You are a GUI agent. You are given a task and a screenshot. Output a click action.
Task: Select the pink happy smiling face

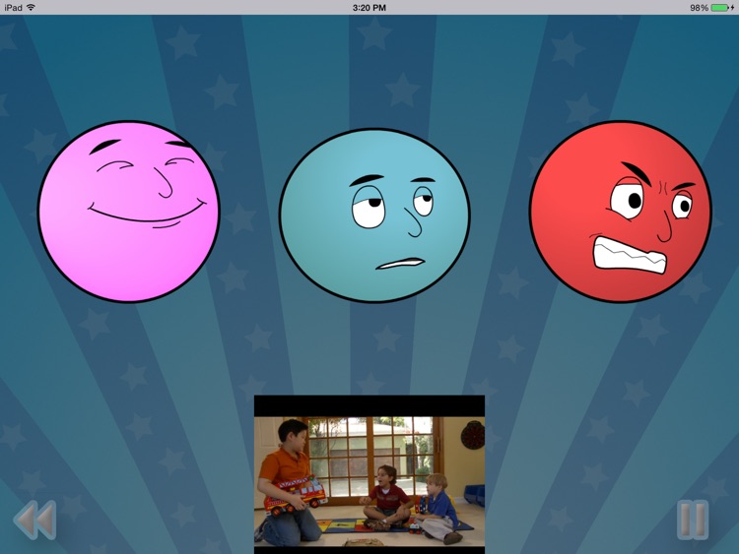click(x=129, y=212)
